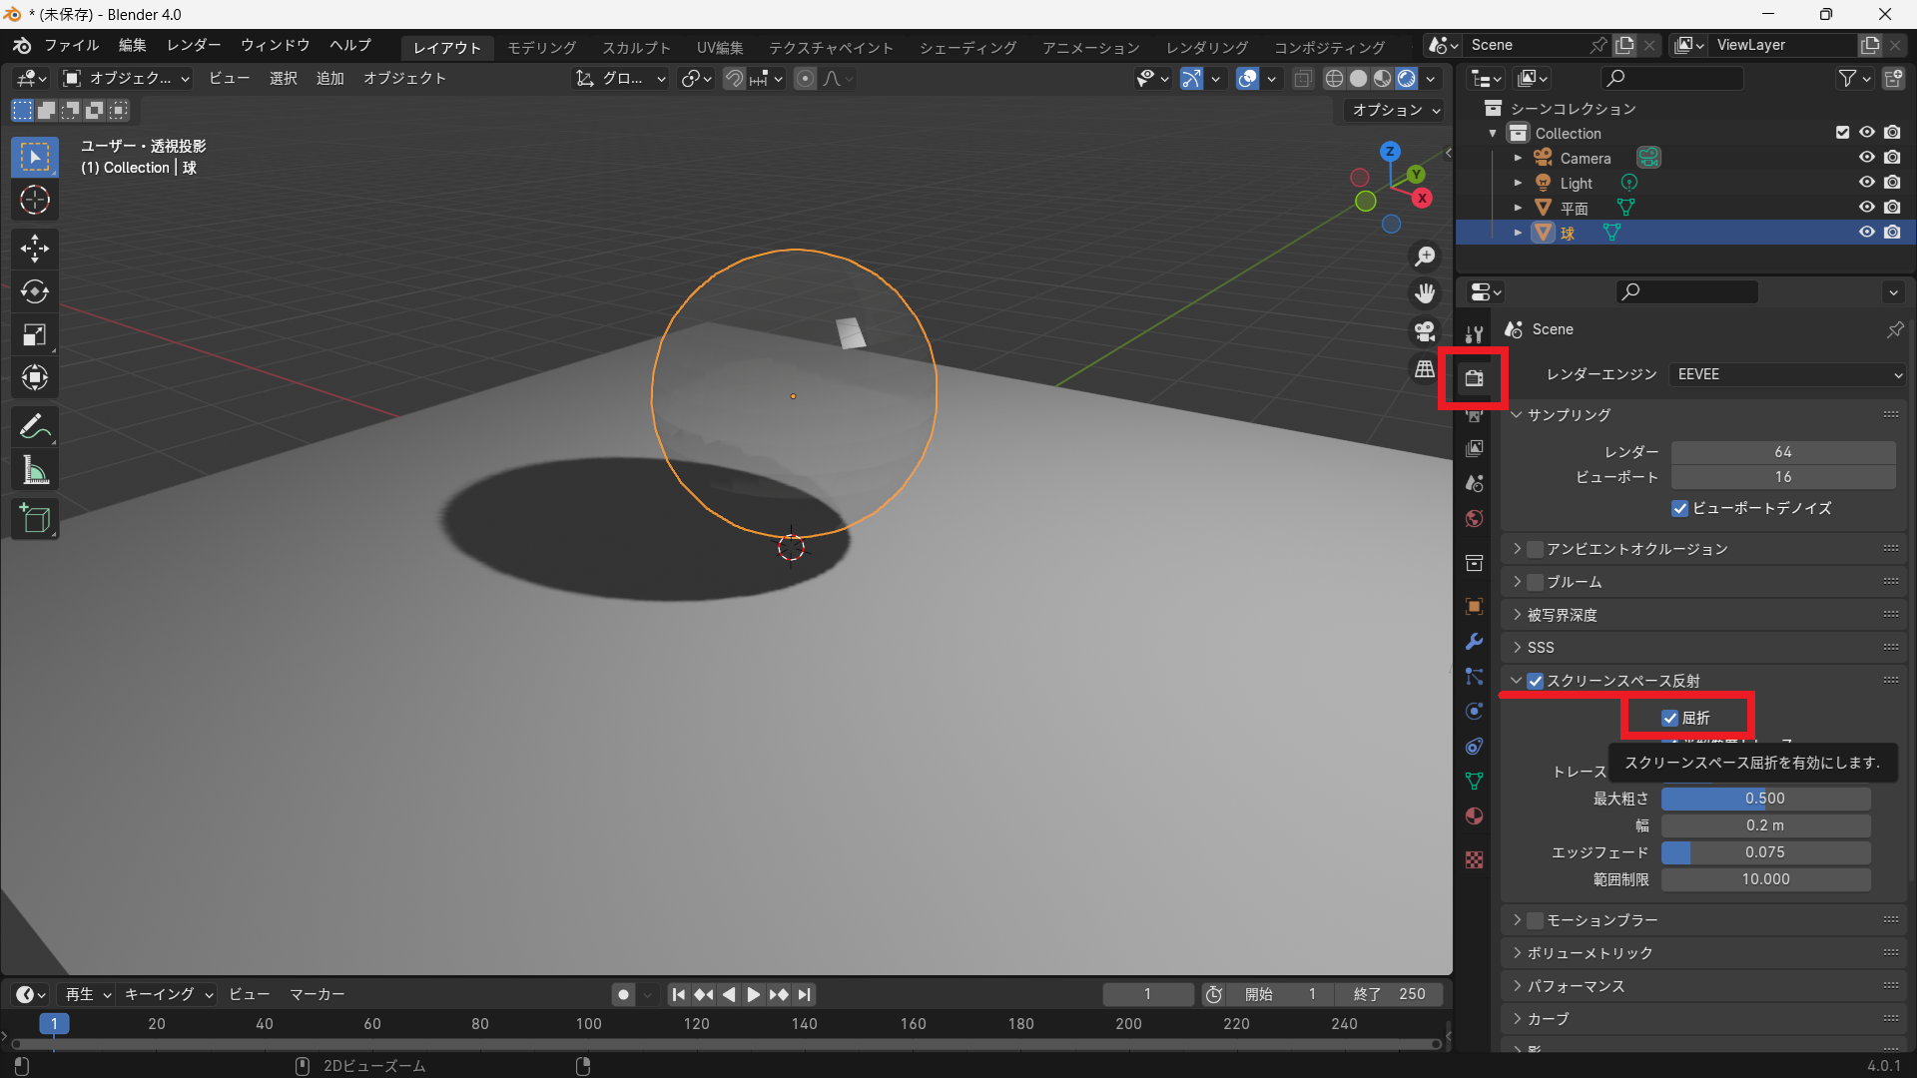Open Render properties tab icon
The height and width of the screenshot is (1078, 1917).
1474,377
